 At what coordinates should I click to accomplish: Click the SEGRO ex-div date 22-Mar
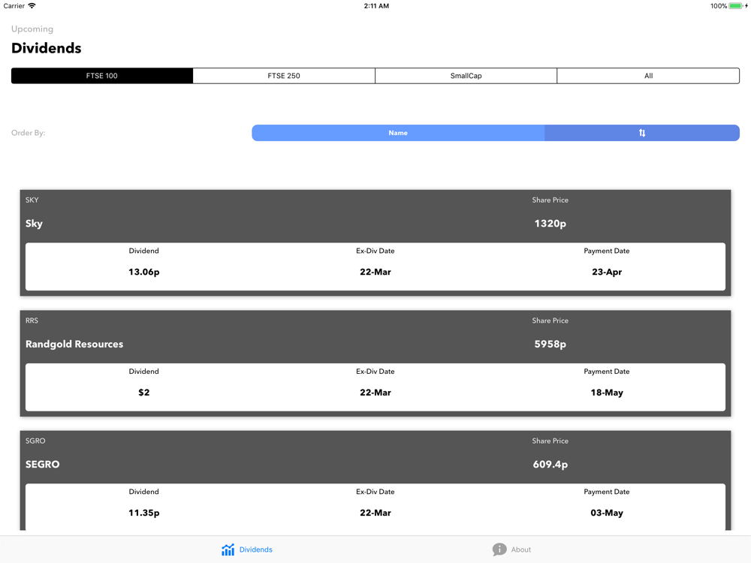[375, 513]
